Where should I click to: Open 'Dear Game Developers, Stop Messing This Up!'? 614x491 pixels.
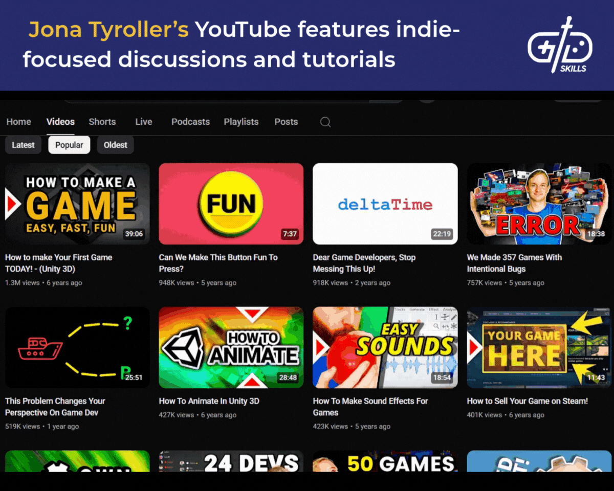click(x=365, y=263)
